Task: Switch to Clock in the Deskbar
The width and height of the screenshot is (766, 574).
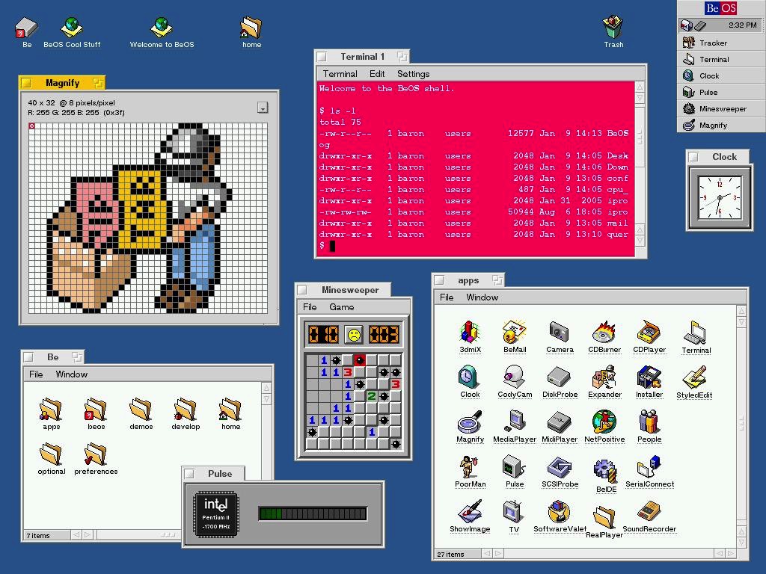Action: pos(721,75)
